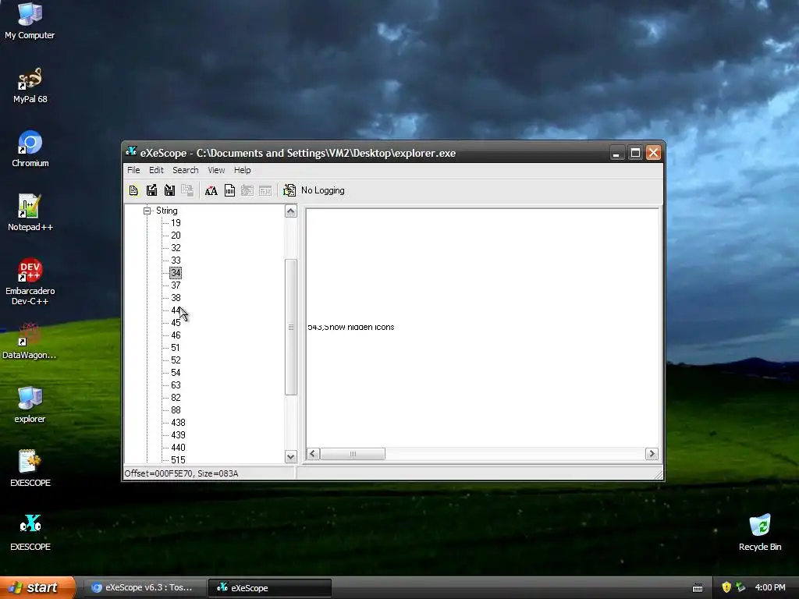799x599 pixels.
Task: Select string resource 37 in tree
Action: click(176, 285)
